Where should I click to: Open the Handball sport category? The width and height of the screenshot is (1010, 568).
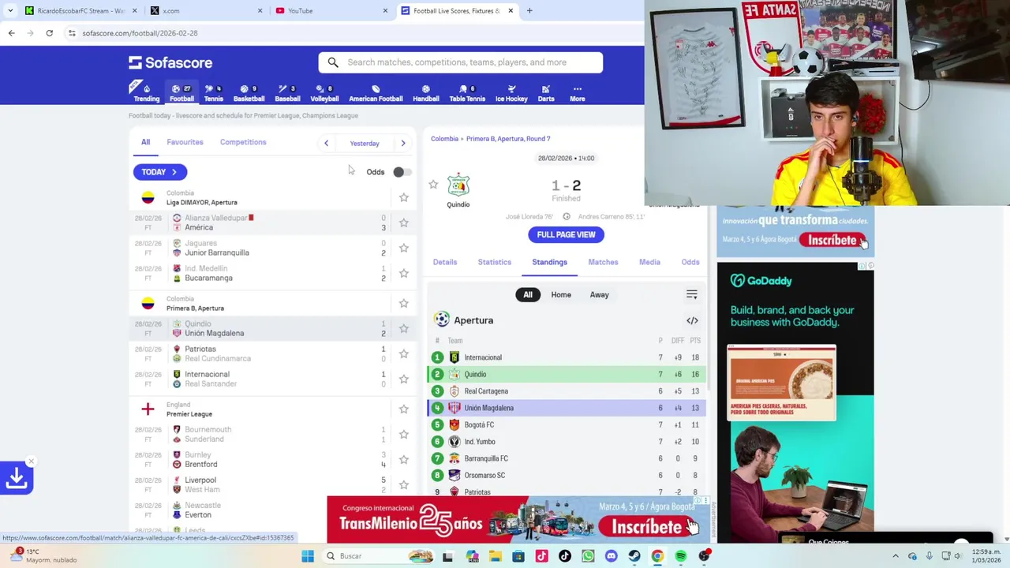click(x=425, y=92)
